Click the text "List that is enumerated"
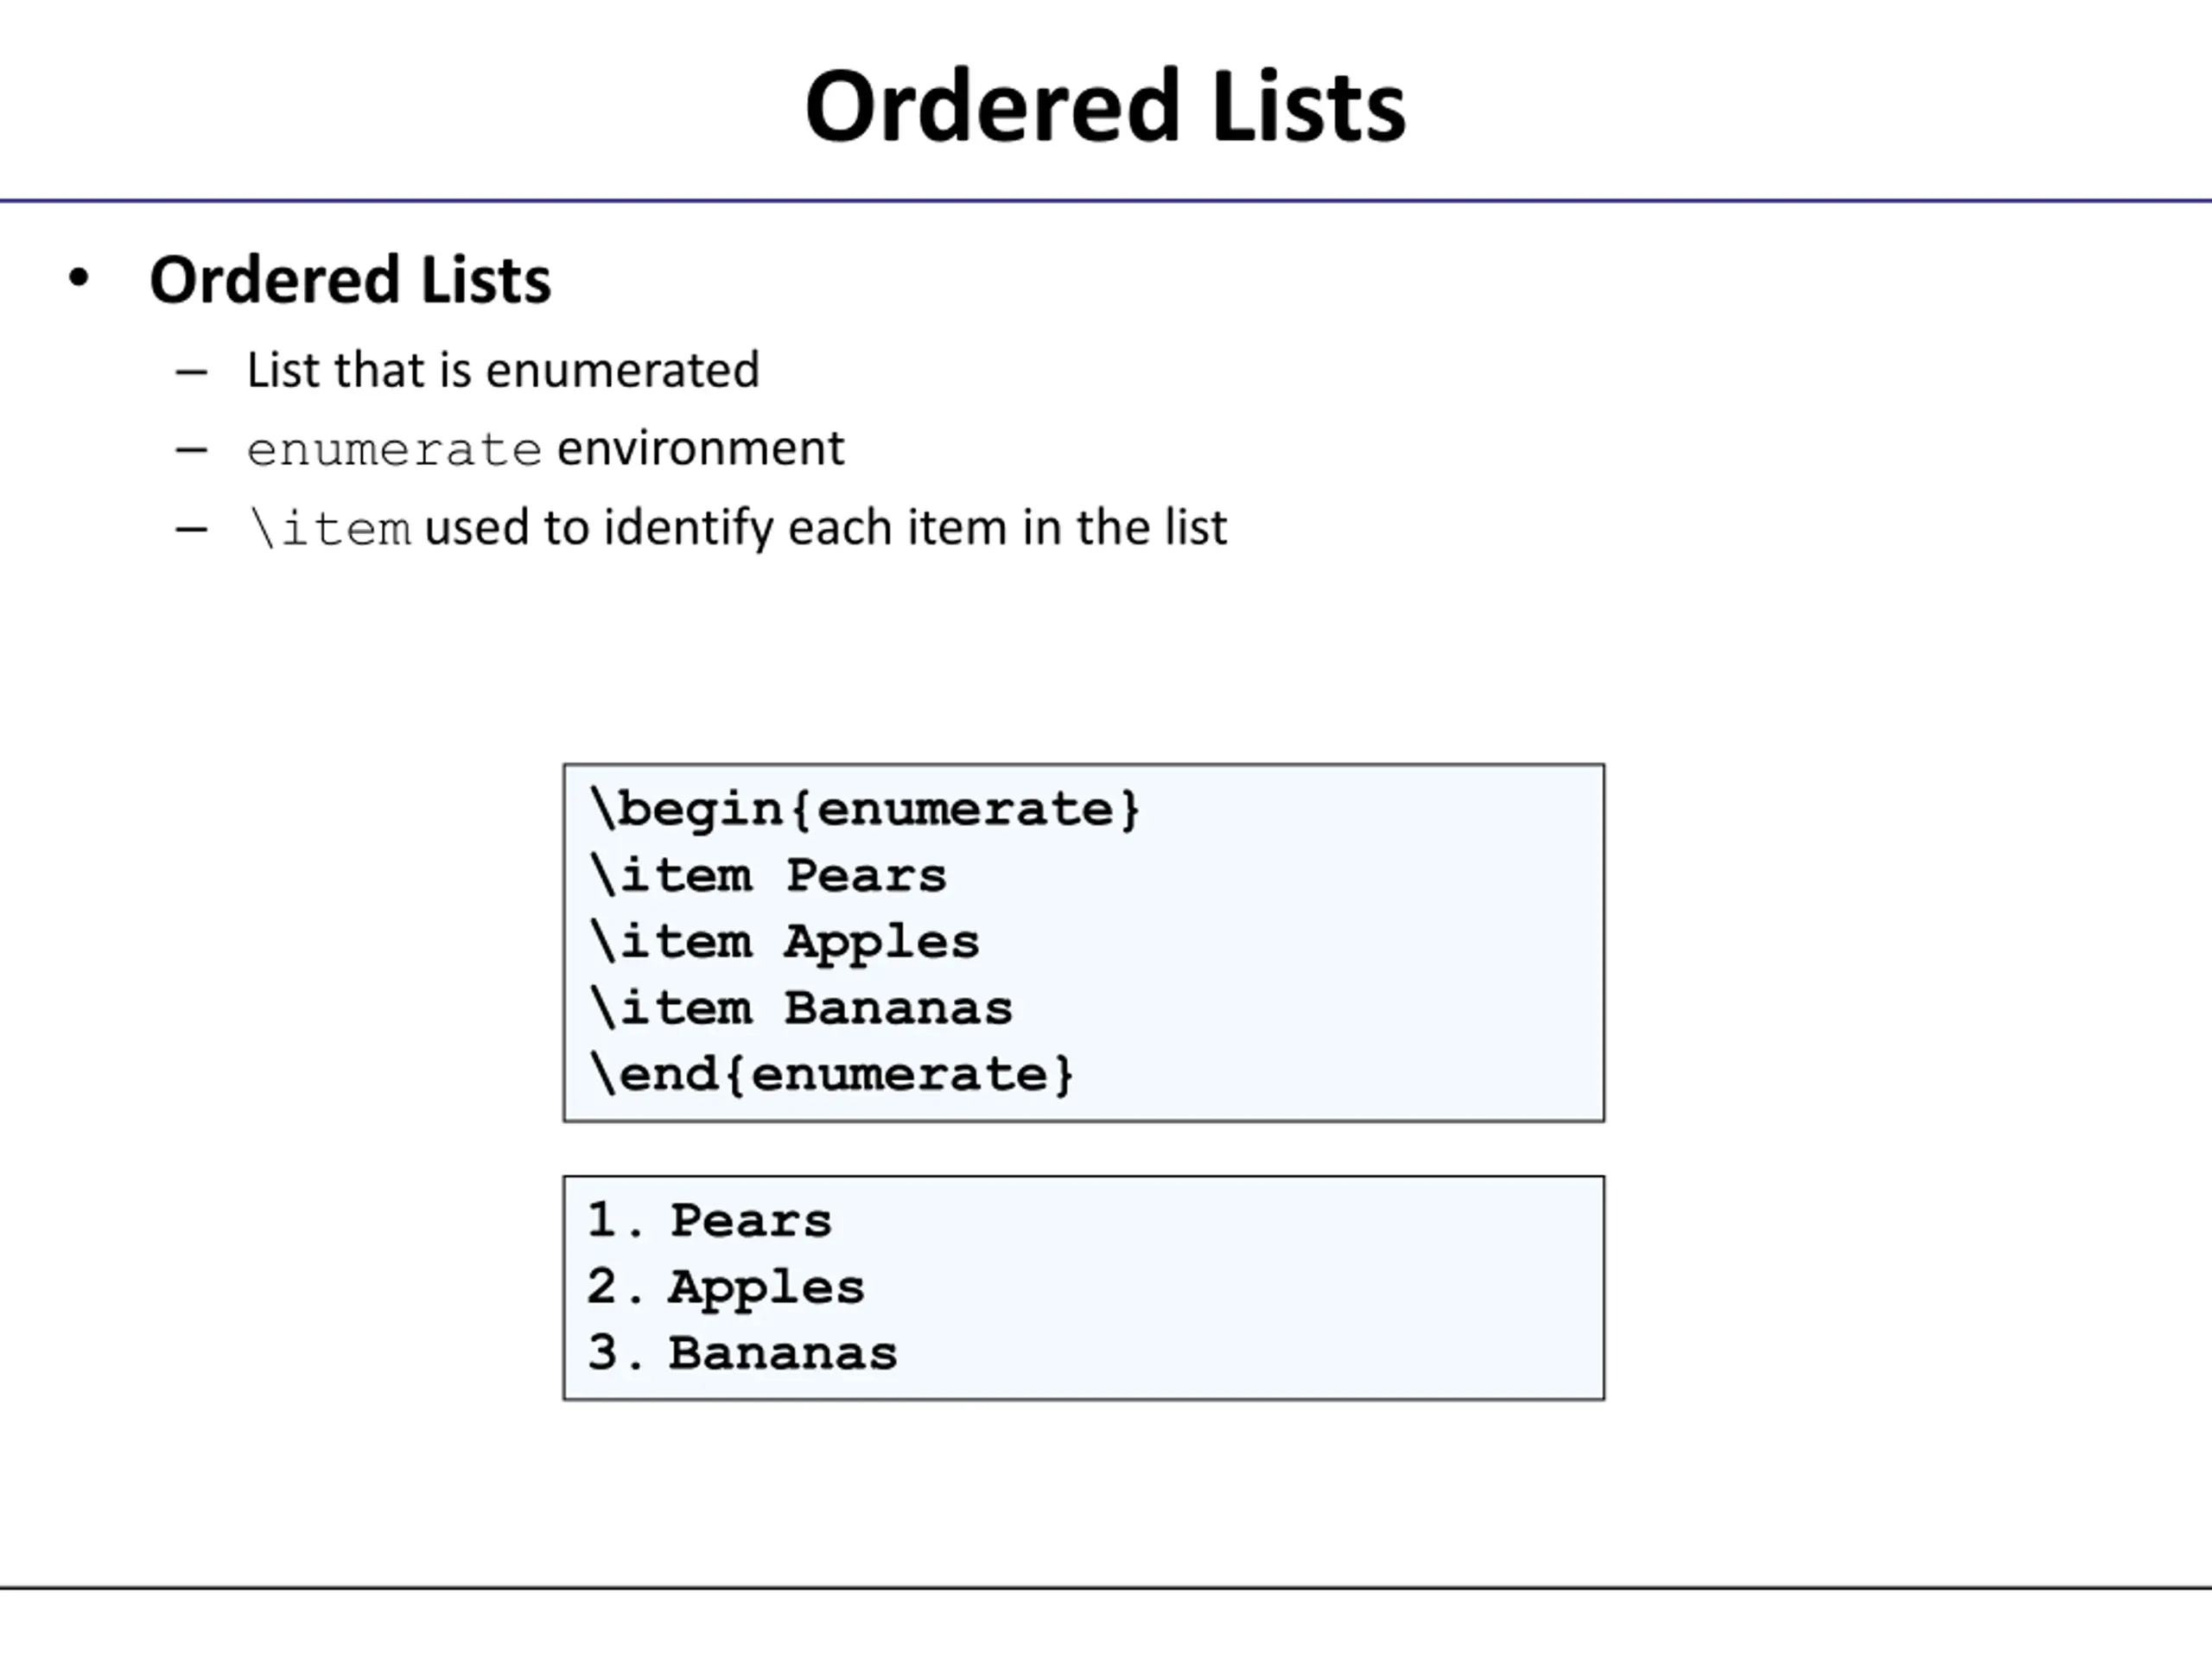The width and height of the screenshot is (2212, 1659). (x=503, y=370)
